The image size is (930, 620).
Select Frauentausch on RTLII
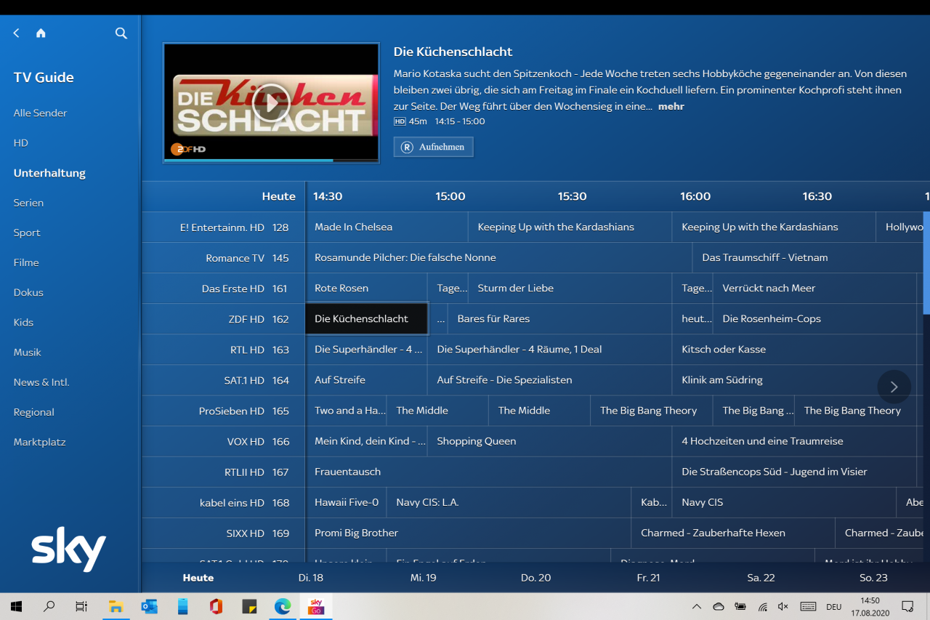(488, 472)
